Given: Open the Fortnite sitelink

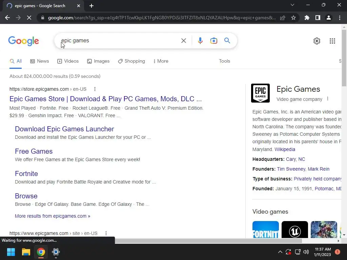Looking at the screenshot, I should click(x=26, y=174).
